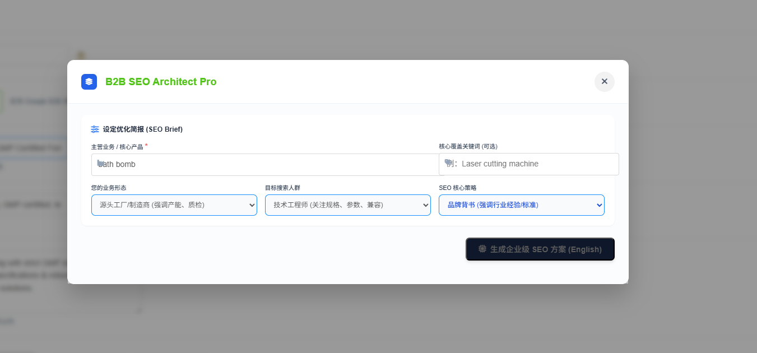Click the chip icon on the generate button
Viewport: 757px width, 353px height.
[x=482, y=249]
